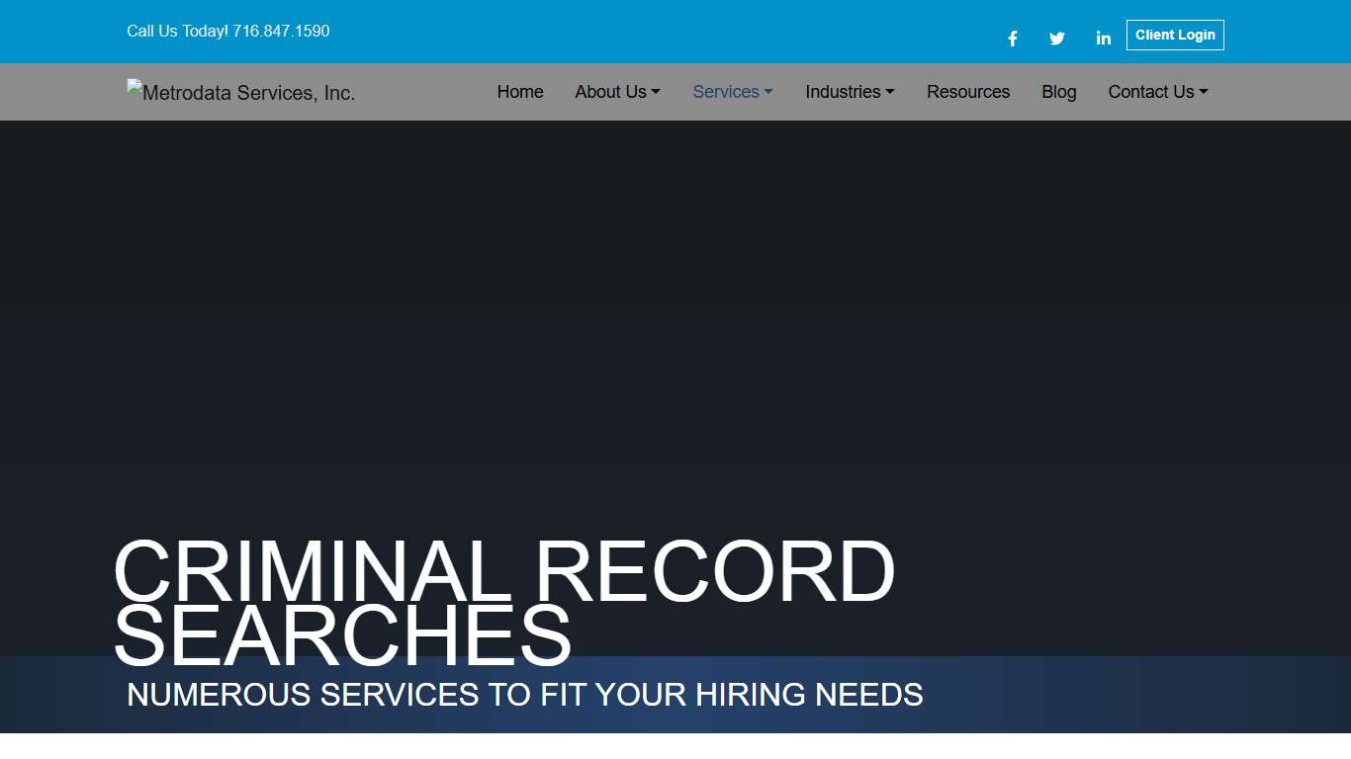The width and height of the screenshot is (1351, 759).
Task: Click the Twitter bird icon
Action: pyautogui.click(x=1056, y=38)
